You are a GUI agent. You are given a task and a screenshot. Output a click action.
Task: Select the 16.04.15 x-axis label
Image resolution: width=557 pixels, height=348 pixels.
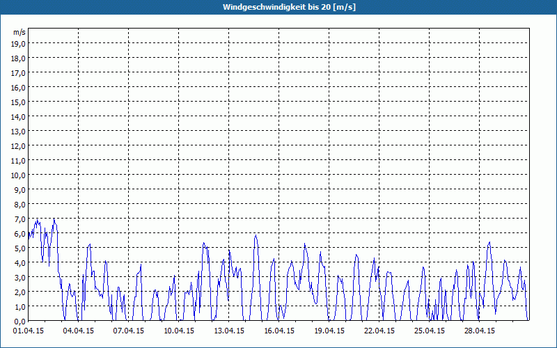click(x=279, y=331)
